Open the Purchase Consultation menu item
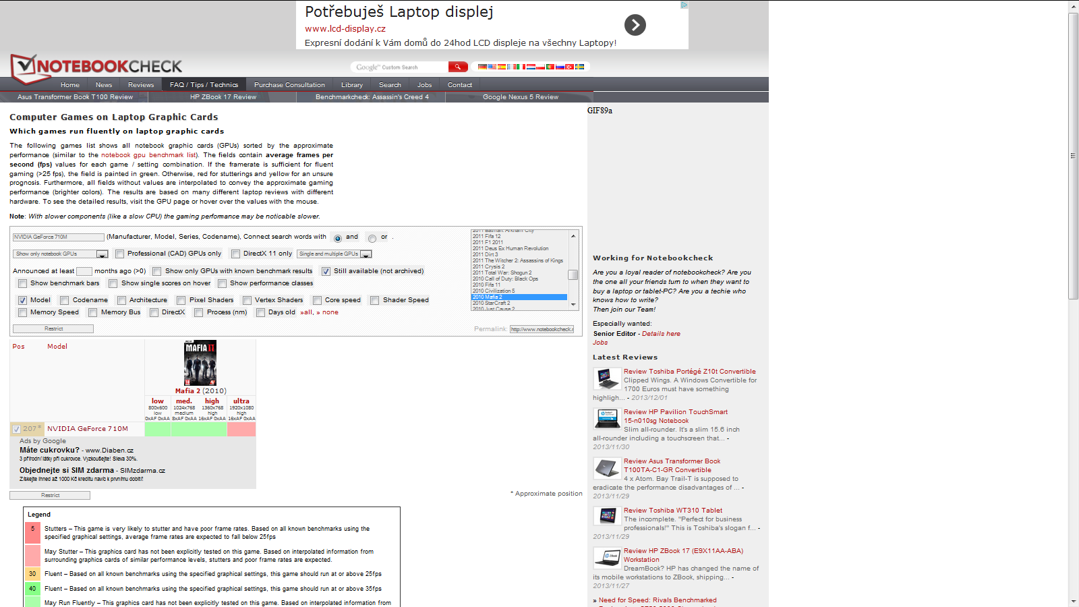 coord(289,85)
